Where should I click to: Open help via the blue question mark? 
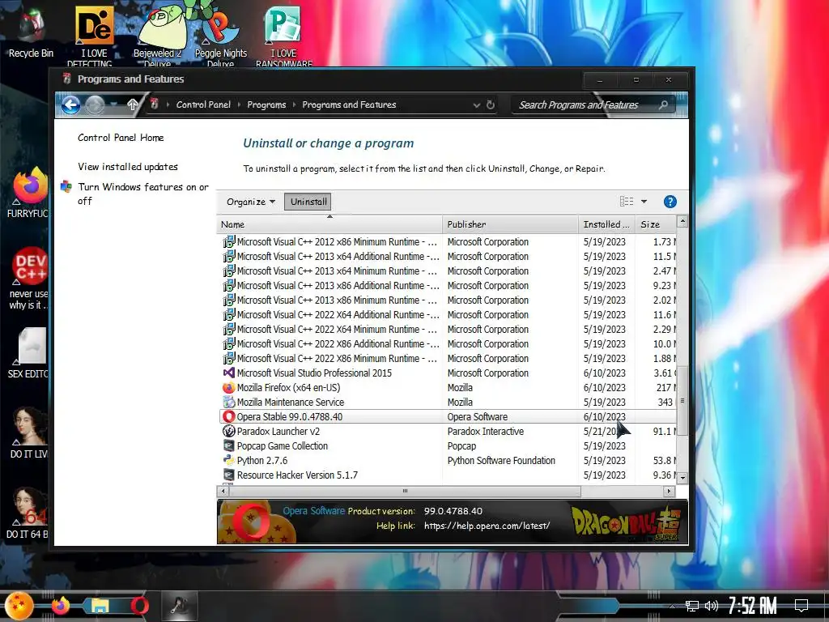[670, 202]
